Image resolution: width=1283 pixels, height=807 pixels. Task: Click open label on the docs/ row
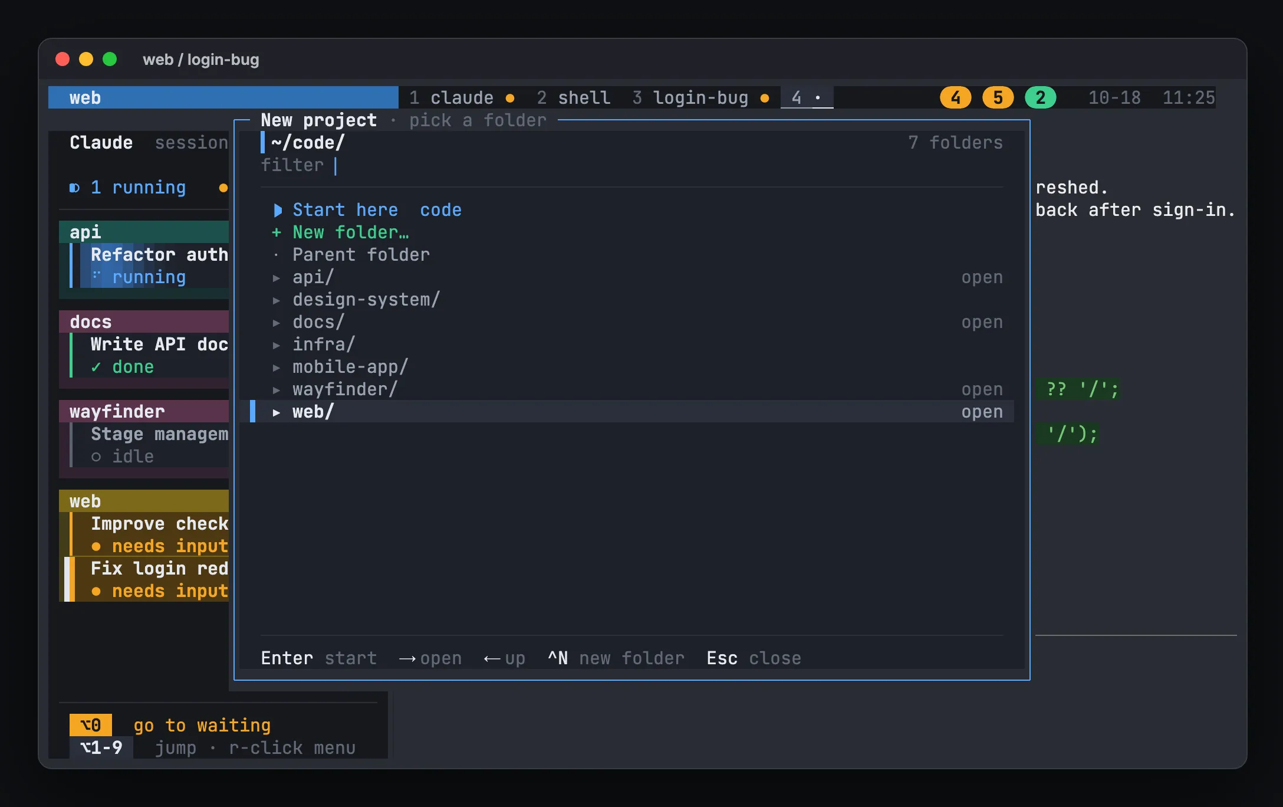982,322
